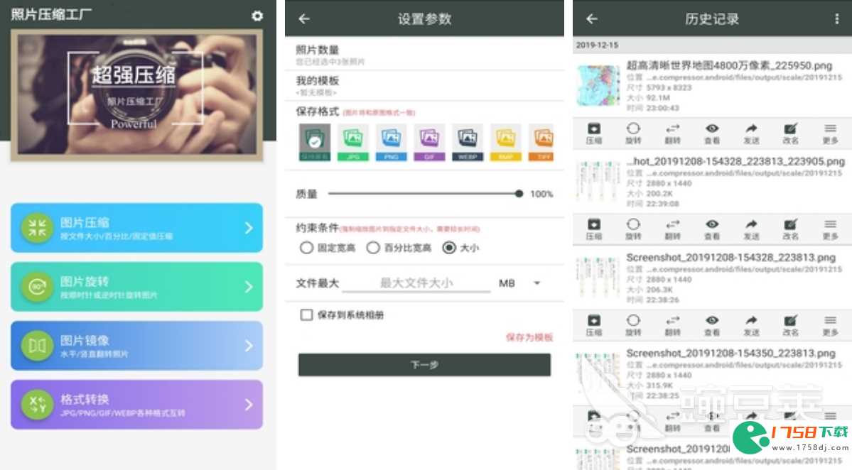
Task: Go back from the 设置参数 screen
Action: [304, 19]
